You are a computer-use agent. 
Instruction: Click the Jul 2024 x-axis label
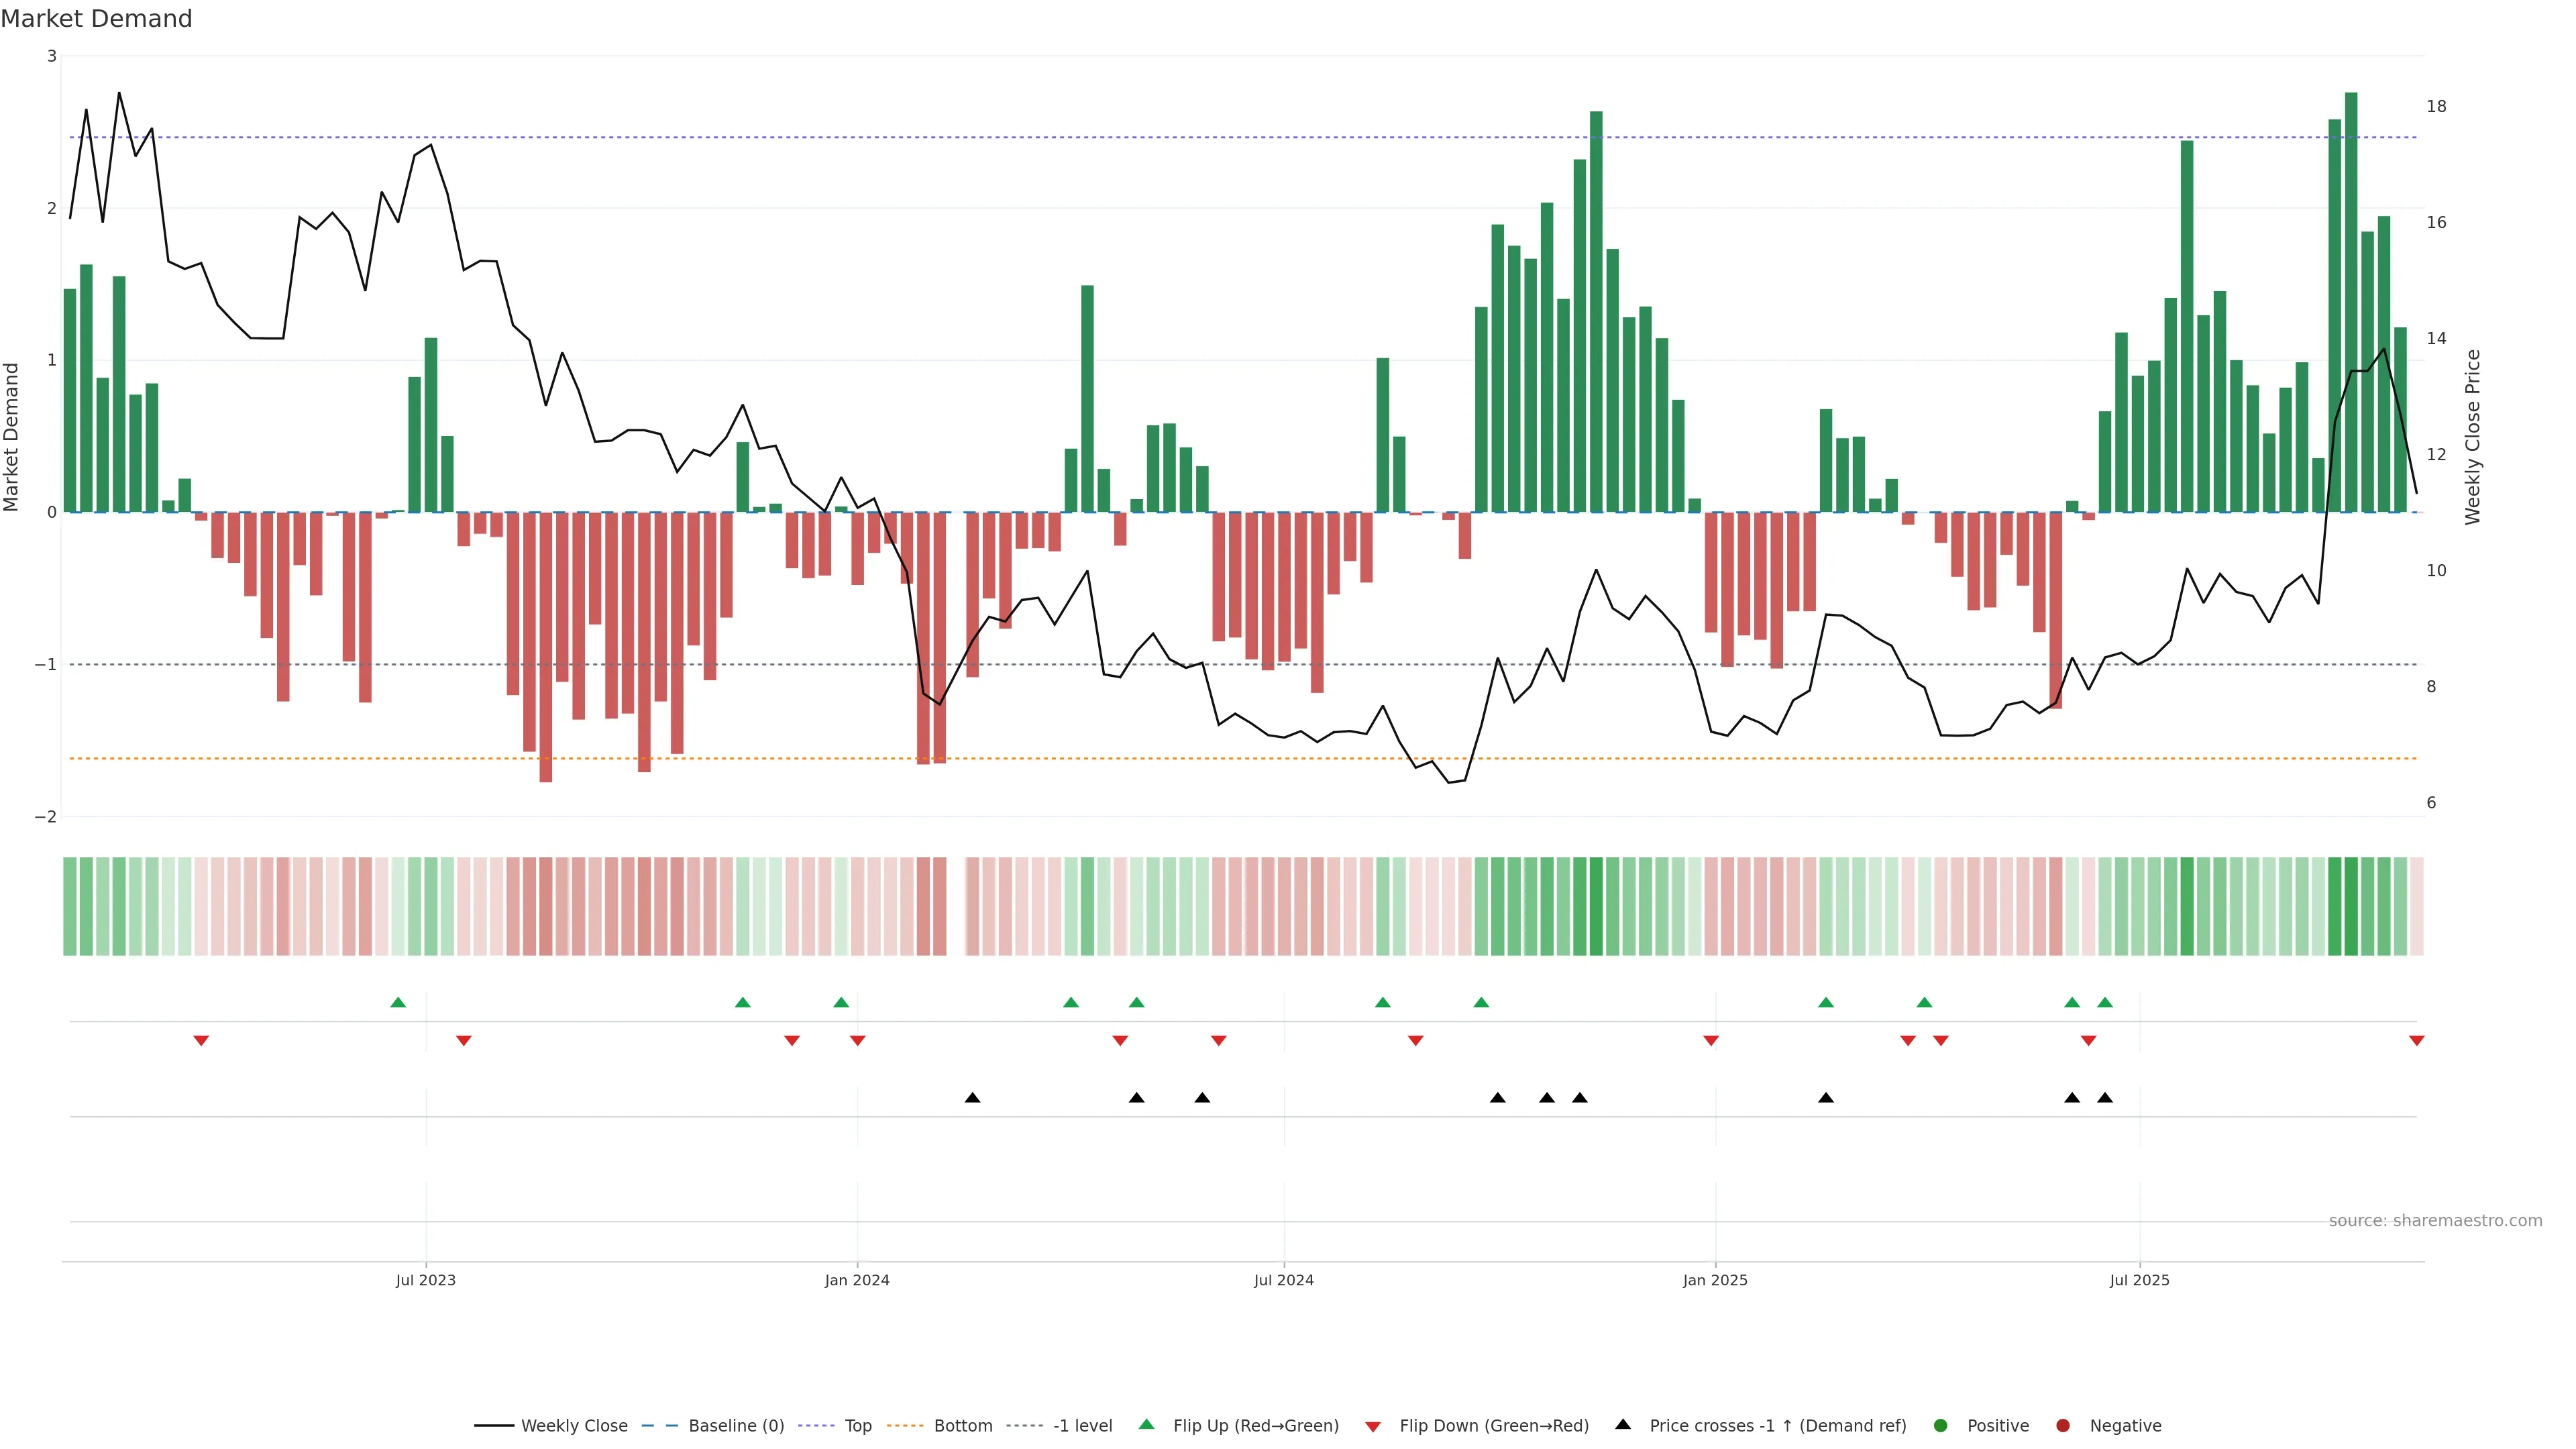[1284, 1281]
